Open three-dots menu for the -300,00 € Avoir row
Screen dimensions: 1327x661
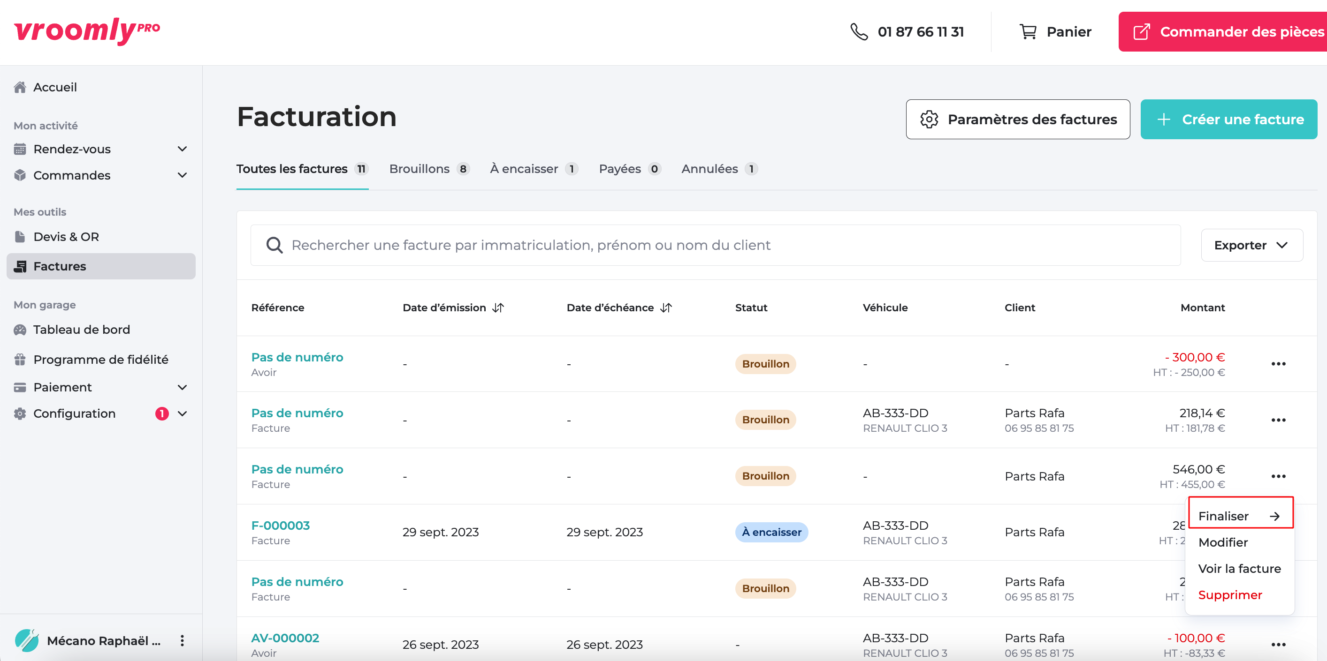(x=1278, y=364)
